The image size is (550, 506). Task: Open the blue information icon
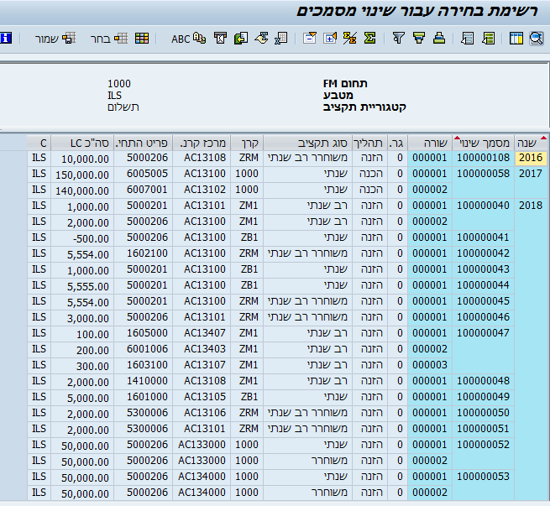(6, 38)
